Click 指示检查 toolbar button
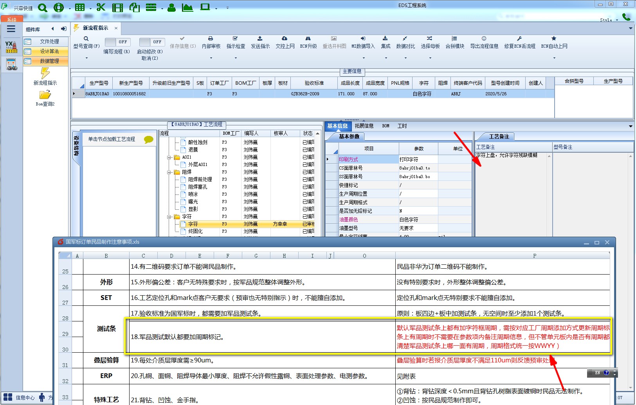Image resolution: width=636 pixels, height=405 pixels. 236,43
